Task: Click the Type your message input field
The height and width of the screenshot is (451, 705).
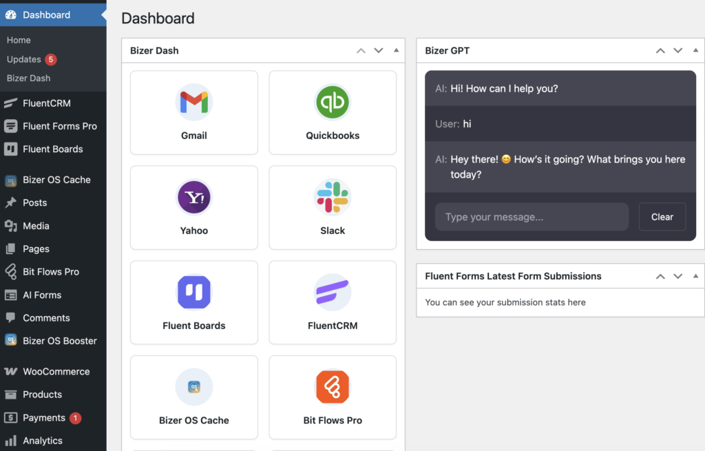Action: pos(532,217)
